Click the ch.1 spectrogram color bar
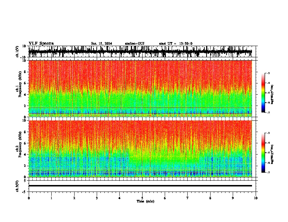 click(263, 93)
